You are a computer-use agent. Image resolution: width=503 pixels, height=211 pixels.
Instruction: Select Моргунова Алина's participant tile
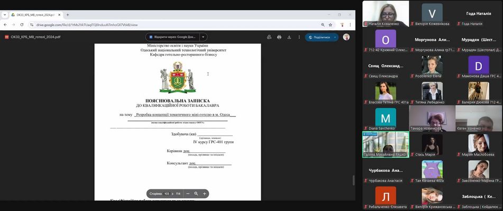432,40
